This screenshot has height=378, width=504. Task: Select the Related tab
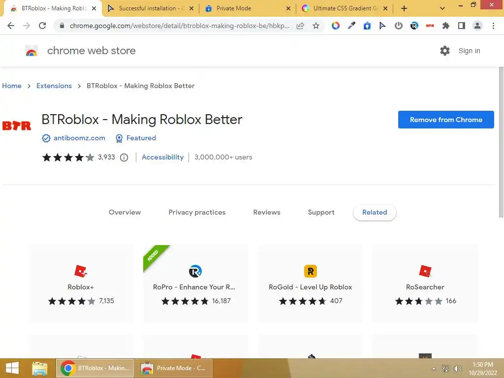click(375, 212)
